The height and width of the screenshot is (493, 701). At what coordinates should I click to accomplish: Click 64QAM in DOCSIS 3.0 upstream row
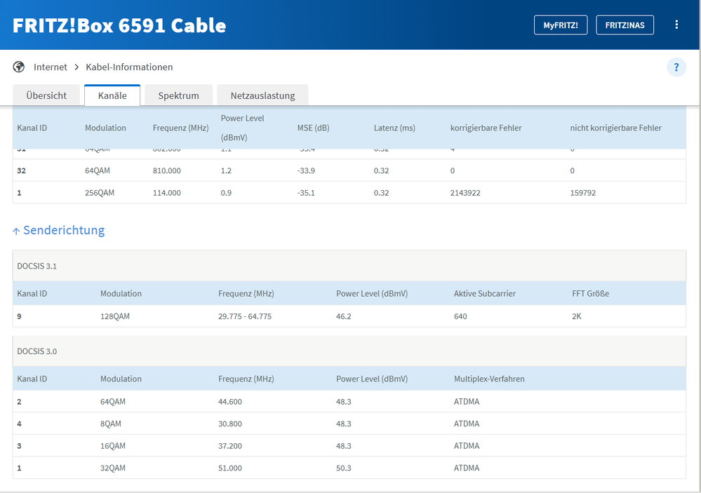tap(113, 402)
